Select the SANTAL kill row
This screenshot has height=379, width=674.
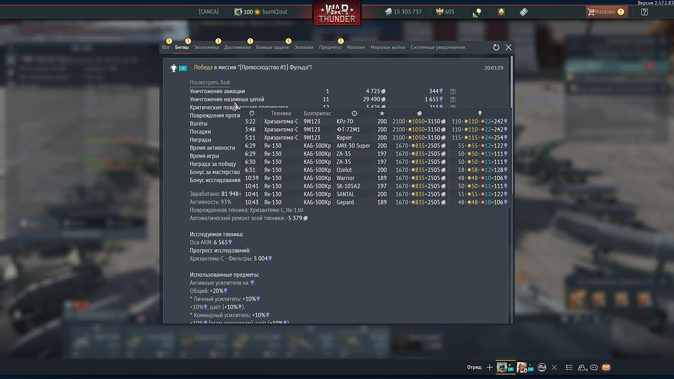tap(376, 194)
